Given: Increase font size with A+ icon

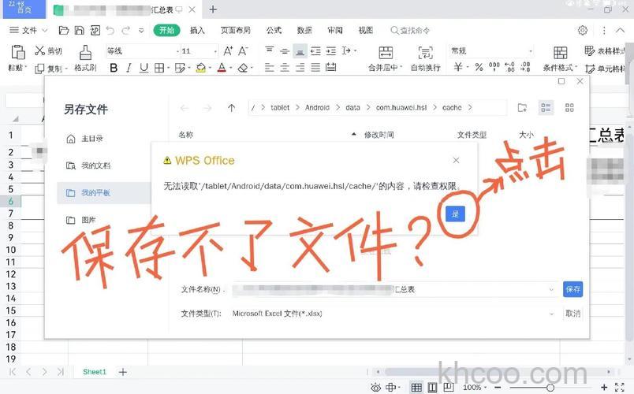Looking at the screenshot, I should [228, 50].
